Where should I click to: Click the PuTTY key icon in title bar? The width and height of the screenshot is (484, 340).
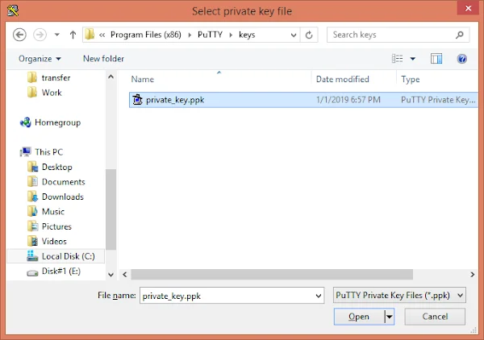pos(13,10)
